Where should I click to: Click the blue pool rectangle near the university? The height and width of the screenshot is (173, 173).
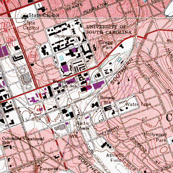click(x=61, y=58)
